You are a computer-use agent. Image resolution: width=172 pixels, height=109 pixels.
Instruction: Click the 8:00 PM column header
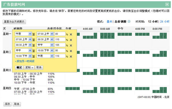[x=157, y=29]
